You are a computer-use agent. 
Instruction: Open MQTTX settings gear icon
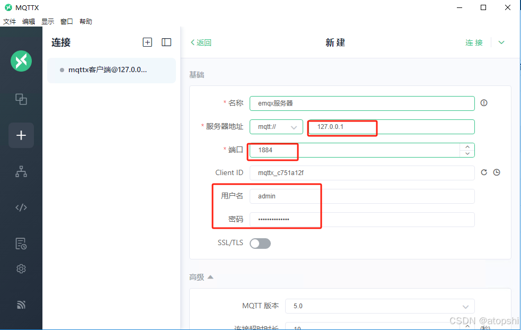[x=21, y=268]
